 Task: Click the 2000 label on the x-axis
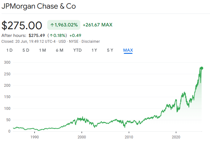pos(82,137)
